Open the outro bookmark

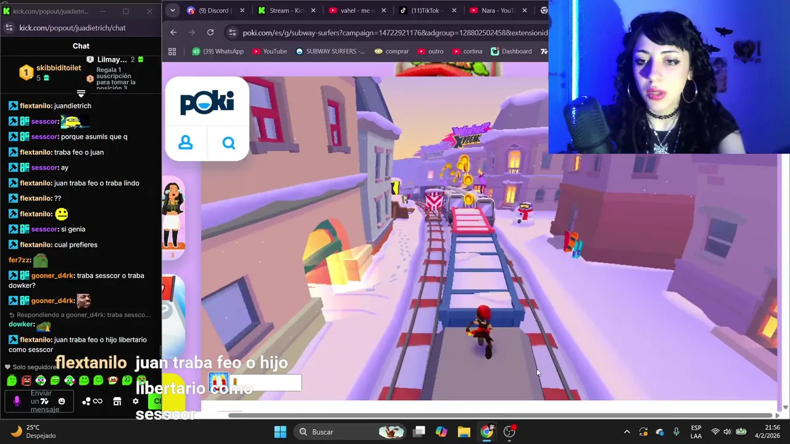[430, 51]
